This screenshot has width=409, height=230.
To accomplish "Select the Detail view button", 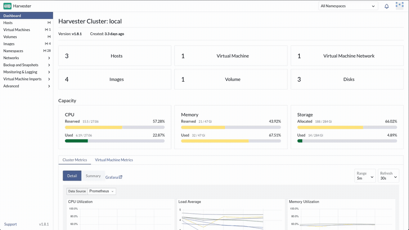I will 72,176.
